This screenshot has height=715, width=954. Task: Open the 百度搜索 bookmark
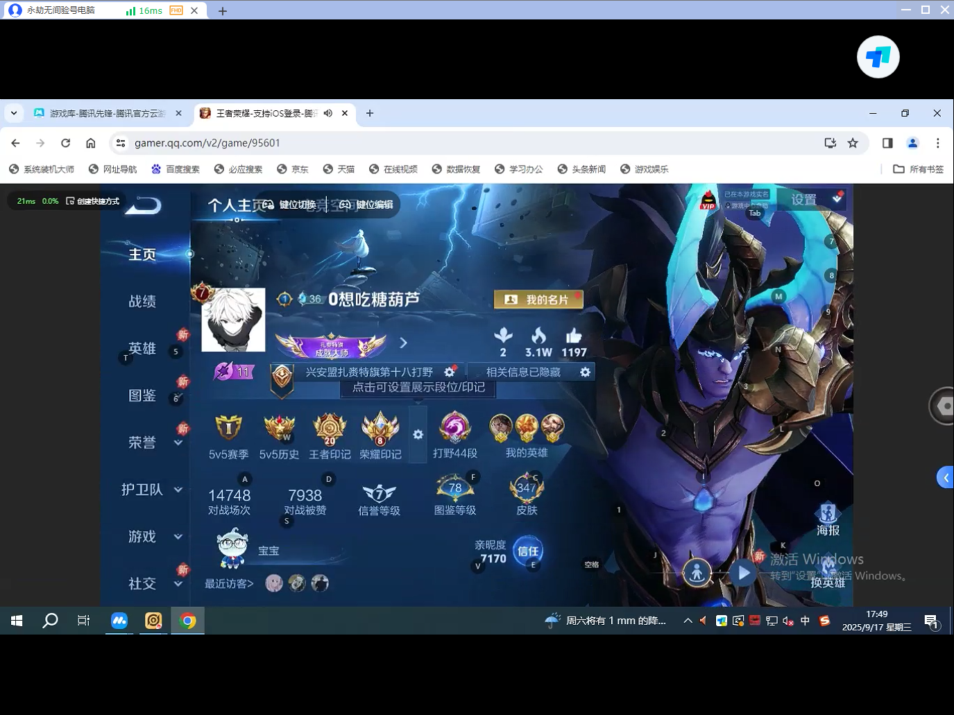point(176,169)
